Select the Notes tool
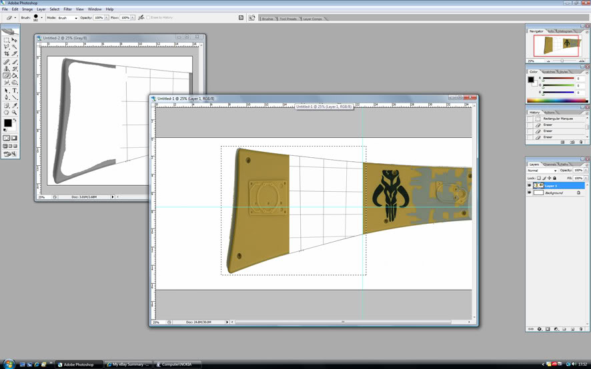The width and height of the screenshot is (591, 369). coord(7,105)
